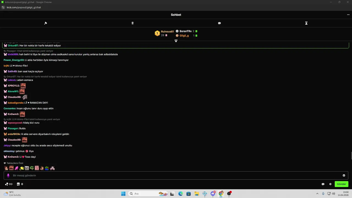Open the shop icon showing 0

20,184
